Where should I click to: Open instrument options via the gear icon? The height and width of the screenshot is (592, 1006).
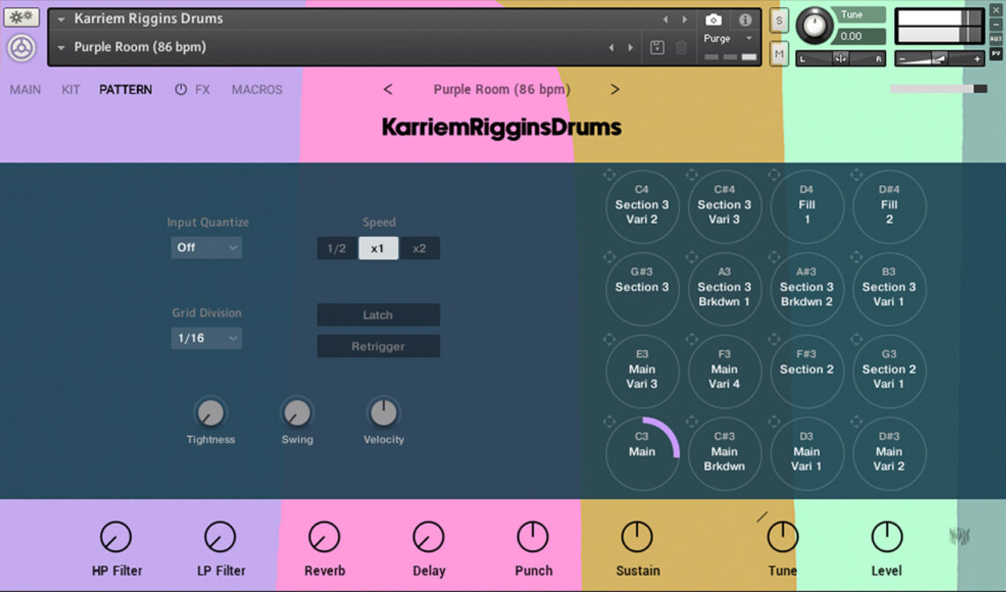[21, 18]
